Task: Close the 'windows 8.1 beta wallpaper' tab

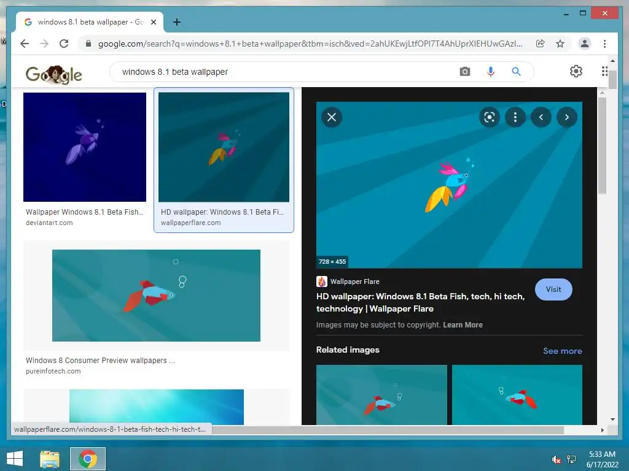Action: (x=153, y=22)
